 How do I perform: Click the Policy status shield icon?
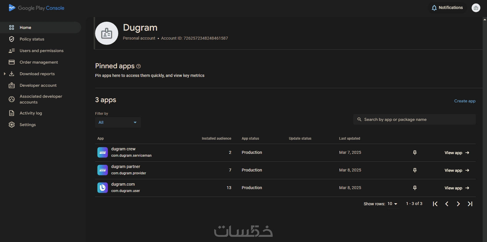pyautogui.click(x=12, y=39)
